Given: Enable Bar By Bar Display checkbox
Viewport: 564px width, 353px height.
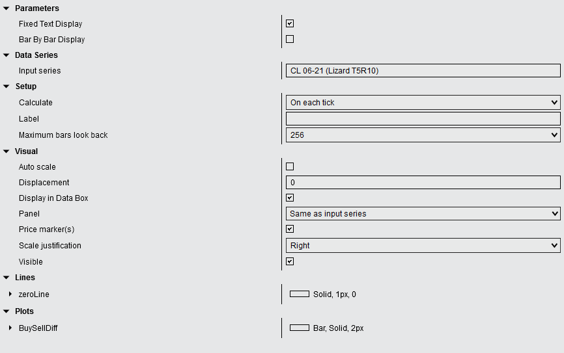Looking at the screenshot, I should (290, 39).
